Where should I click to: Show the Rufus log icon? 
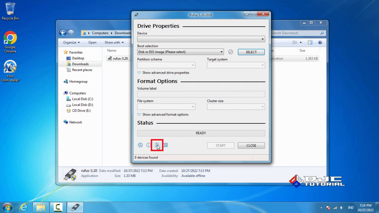(x=165, y=145)
